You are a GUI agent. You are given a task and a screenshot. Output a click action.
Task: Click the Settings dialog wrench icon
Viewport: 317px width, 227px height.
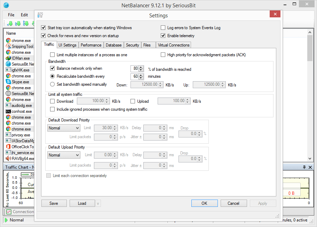[x=40, y=15]
